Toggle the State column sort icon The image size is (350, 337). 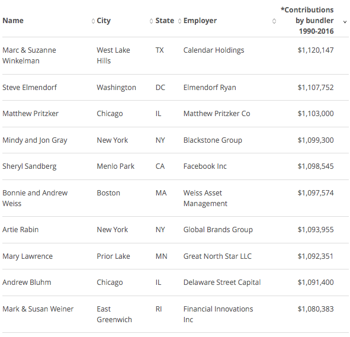pos(179,21)
